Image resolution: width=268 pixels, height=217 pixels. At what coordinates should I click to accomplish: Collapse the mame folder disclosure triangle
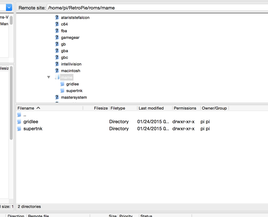click(49, 77)
